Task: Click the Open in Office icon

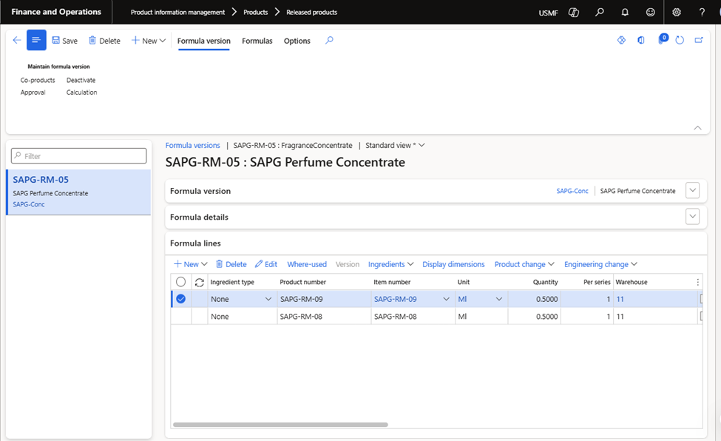Action: (641, 40)
